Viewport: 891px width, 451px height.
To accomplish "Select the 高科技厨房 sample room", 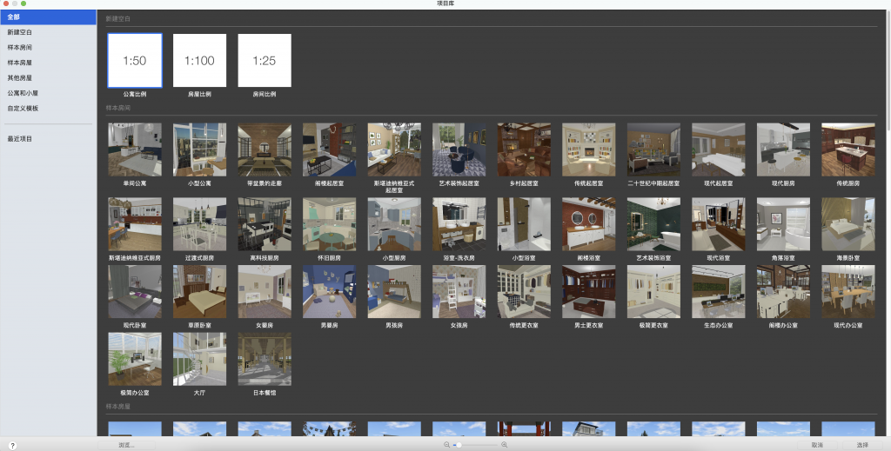I will click(265, 224).
